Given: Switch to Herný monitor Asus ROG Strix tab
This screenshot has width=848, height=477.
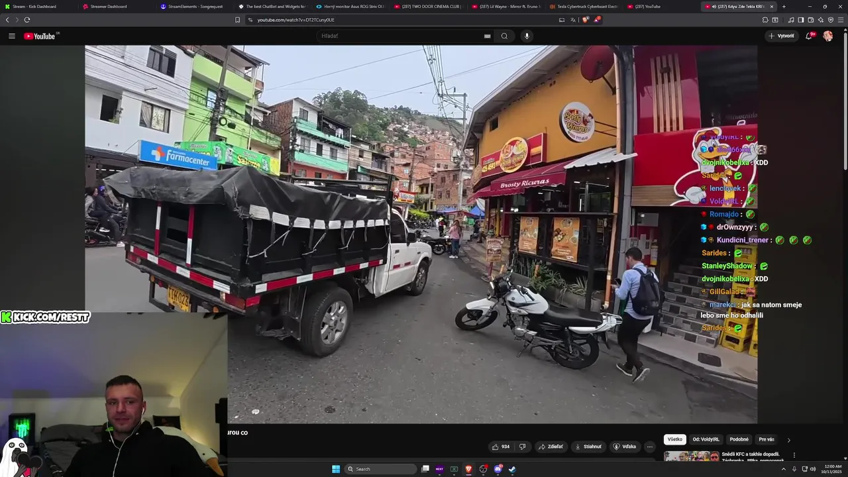Looking at the screenshot, I should point(351,7).
